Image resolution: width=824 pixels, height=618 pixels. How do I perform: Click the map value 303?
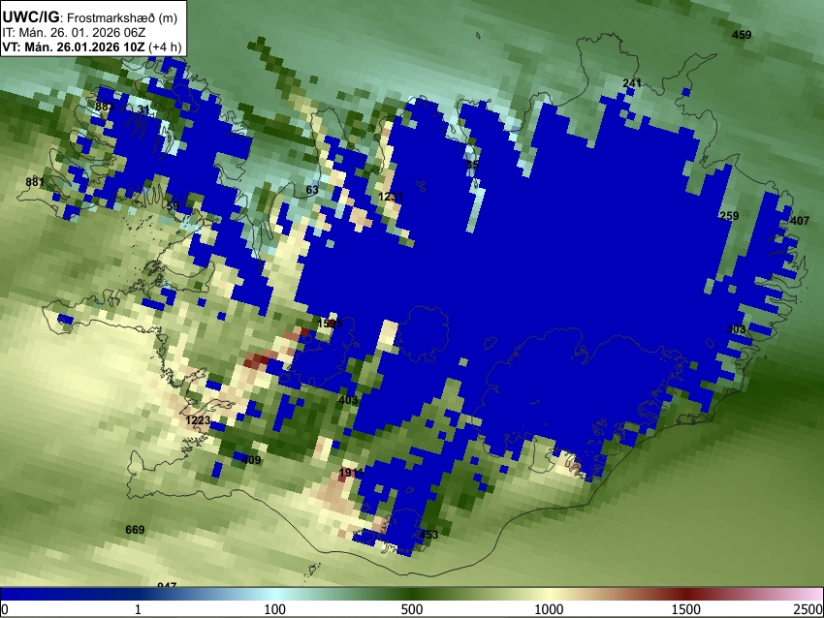tap(736, 329)
